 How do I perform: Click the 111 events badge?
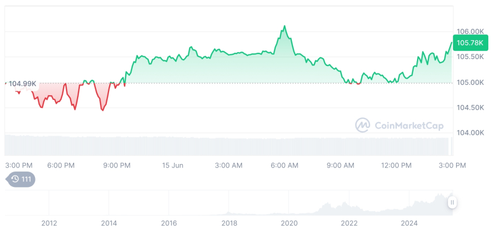click(x=21, y=180)
